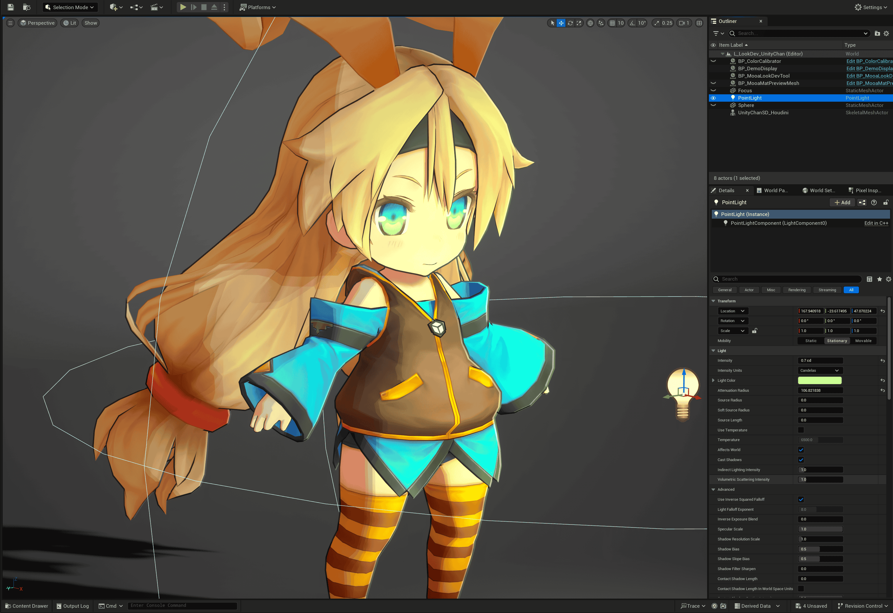Toggle surface snapping icon
Viewport: 893px width, 613px height.
tap(601, 23)
